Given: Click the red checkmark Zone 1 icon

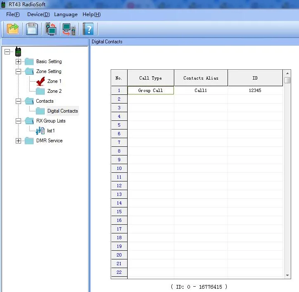Looking at the screenshot, I should (x=40, y=81).
